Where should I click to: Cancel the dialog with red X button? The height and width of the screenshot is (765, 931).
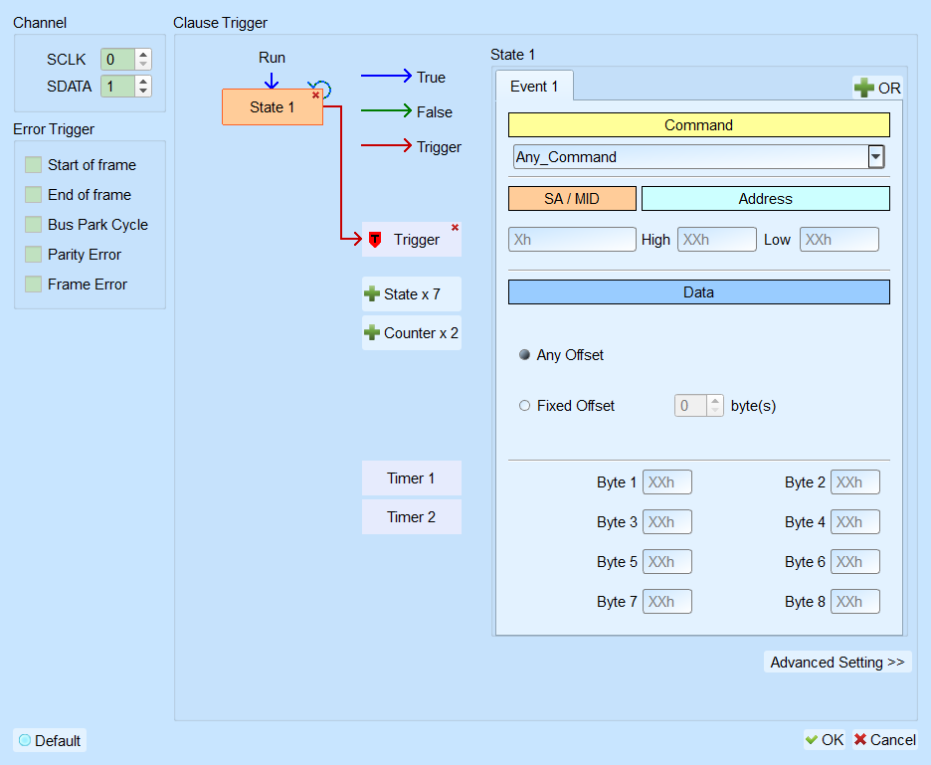click(884, 739)
